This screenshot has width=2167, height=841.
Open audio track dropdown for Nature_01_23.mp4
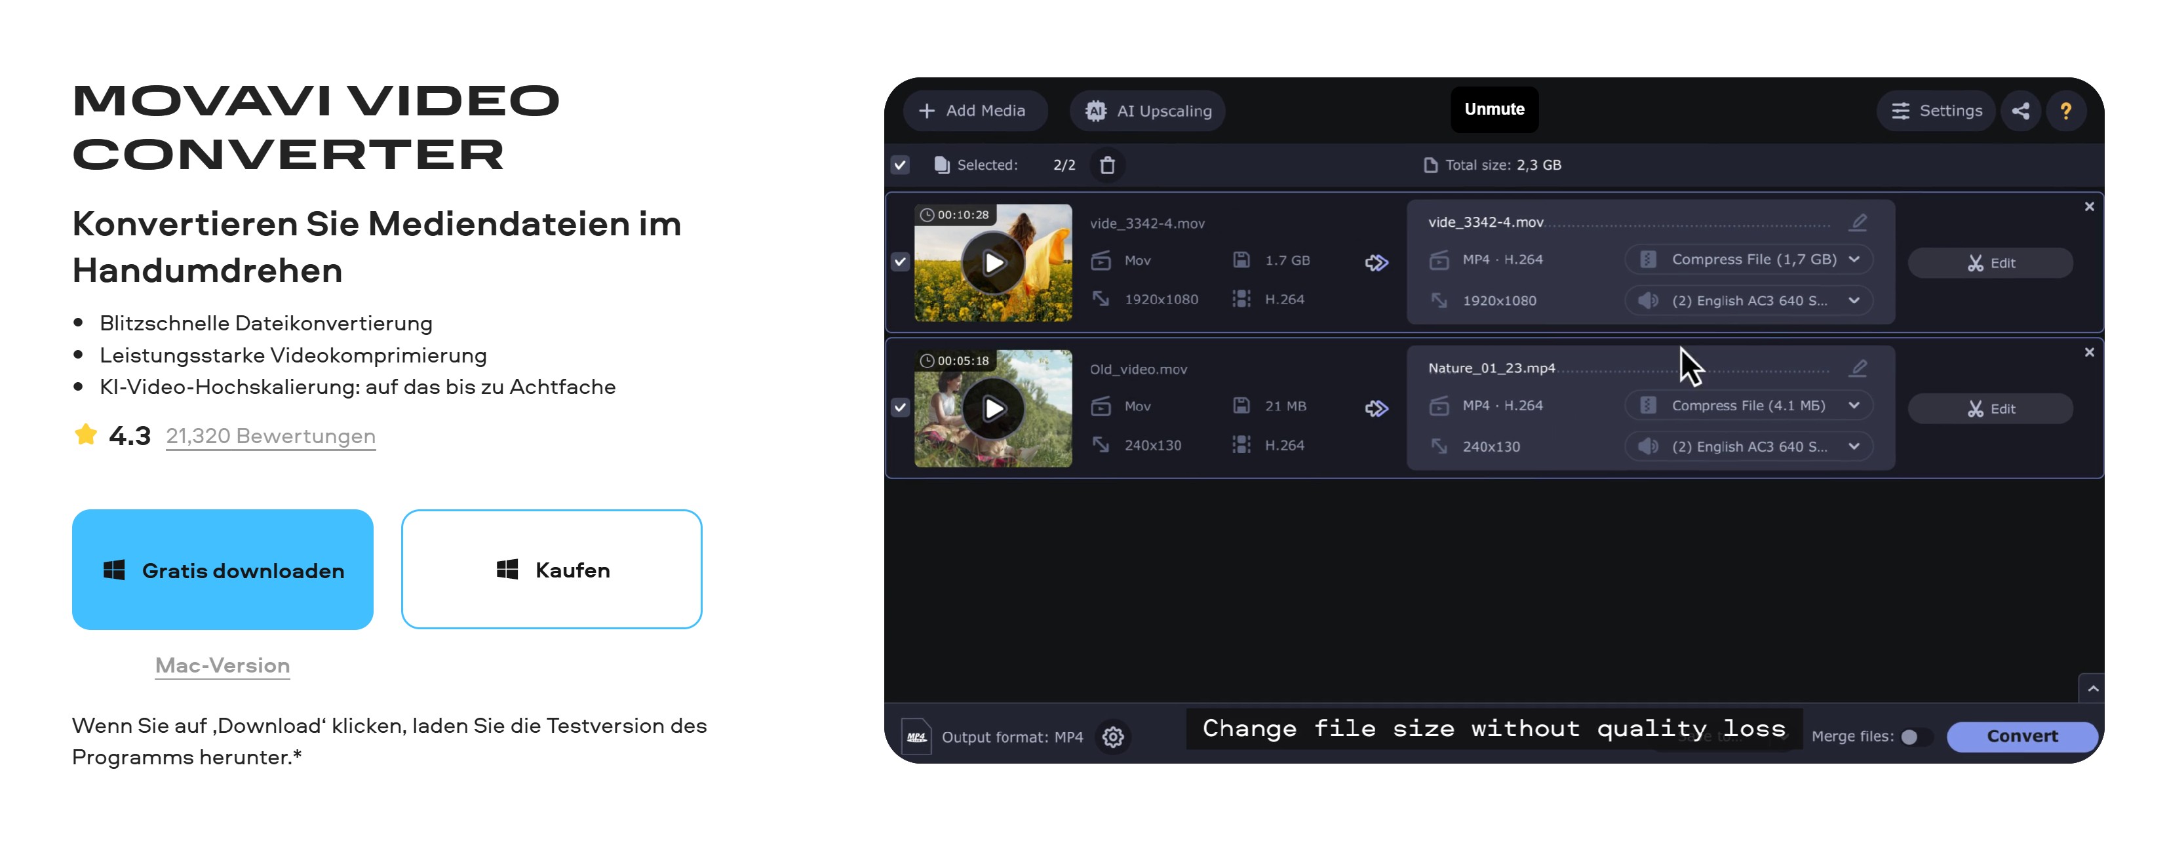tap(1749, 446)
